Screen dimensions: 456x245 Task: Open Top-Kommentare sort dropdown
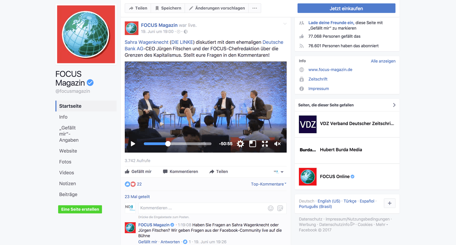point(269,184)
